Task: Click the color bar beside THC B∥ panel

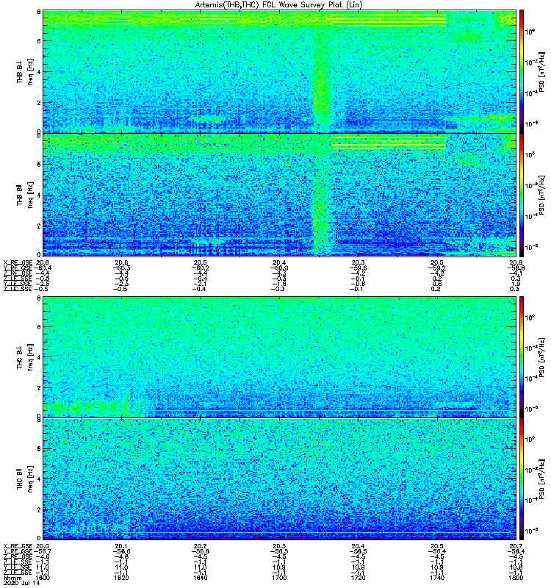Action: [x=522, y=479]
